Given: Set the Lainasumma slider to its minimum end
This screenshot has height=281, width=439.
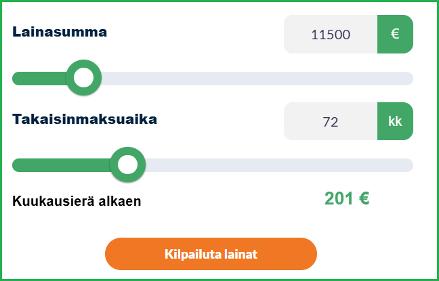Looking at the screenshot, I should coord(15,79).
